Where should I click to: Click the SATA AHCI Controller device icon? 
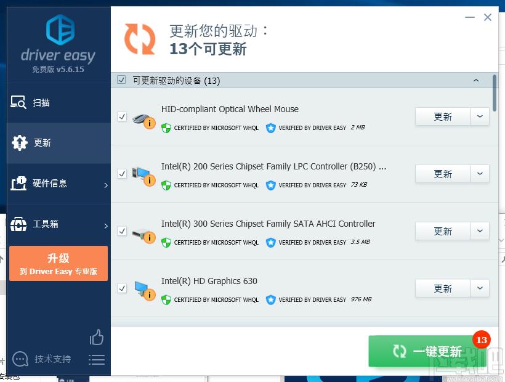pos(143,235)
